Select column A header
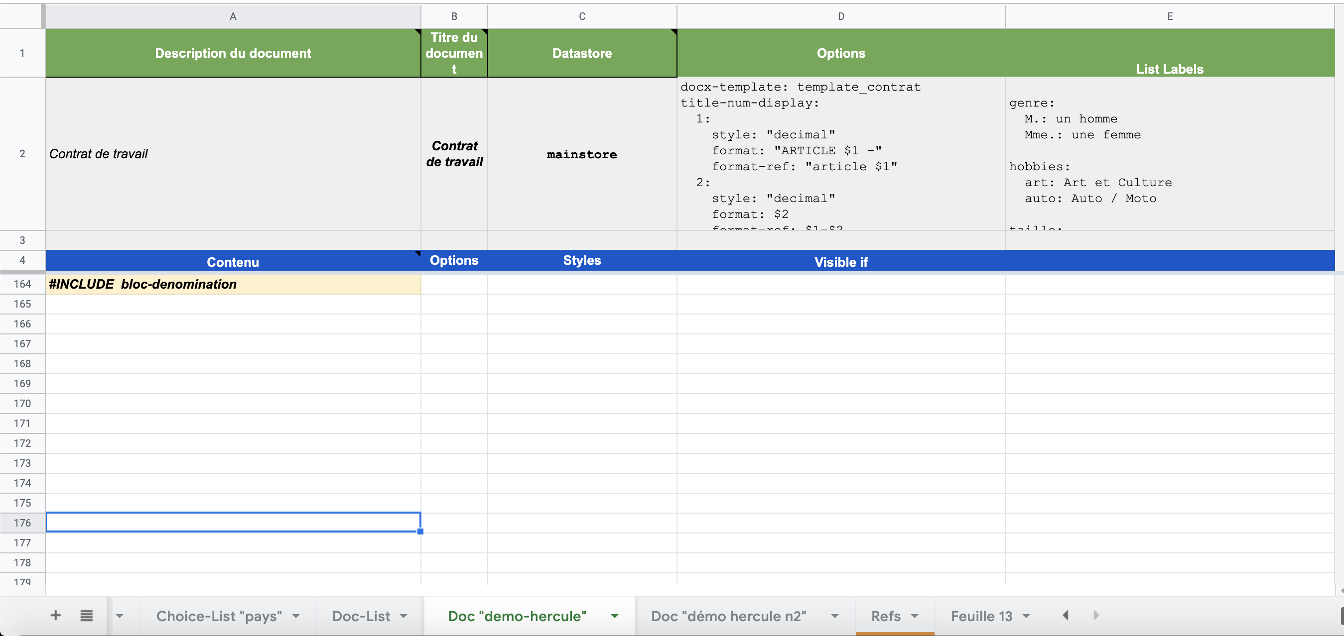This screenshot has width=1344, height=636. (233, 16)
